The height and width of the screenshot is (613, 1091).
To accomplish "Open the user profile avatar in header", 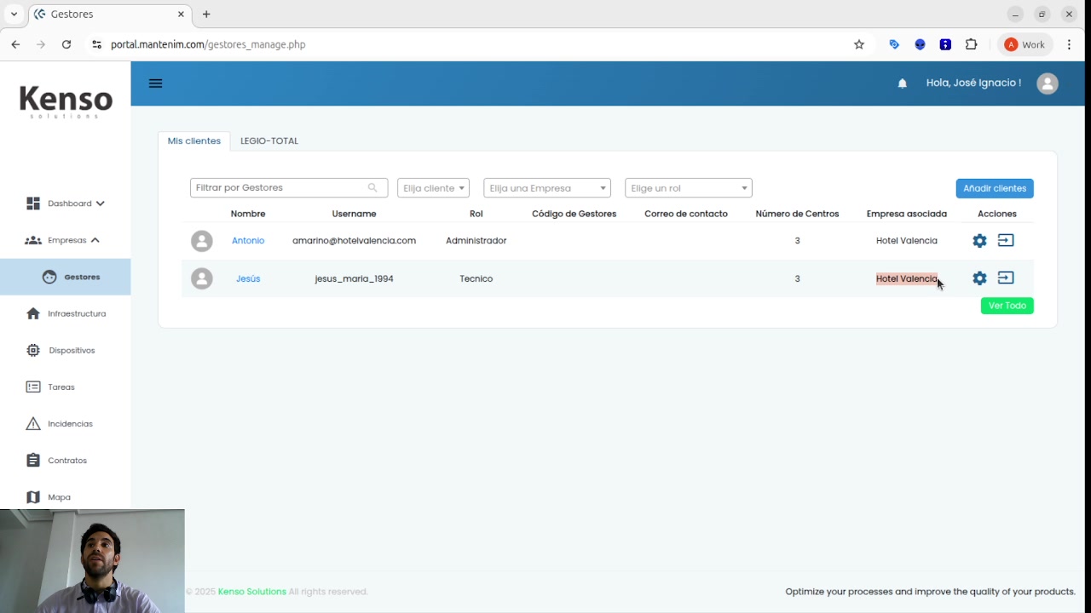I will pyautogui.click(x=1047, y=83).
